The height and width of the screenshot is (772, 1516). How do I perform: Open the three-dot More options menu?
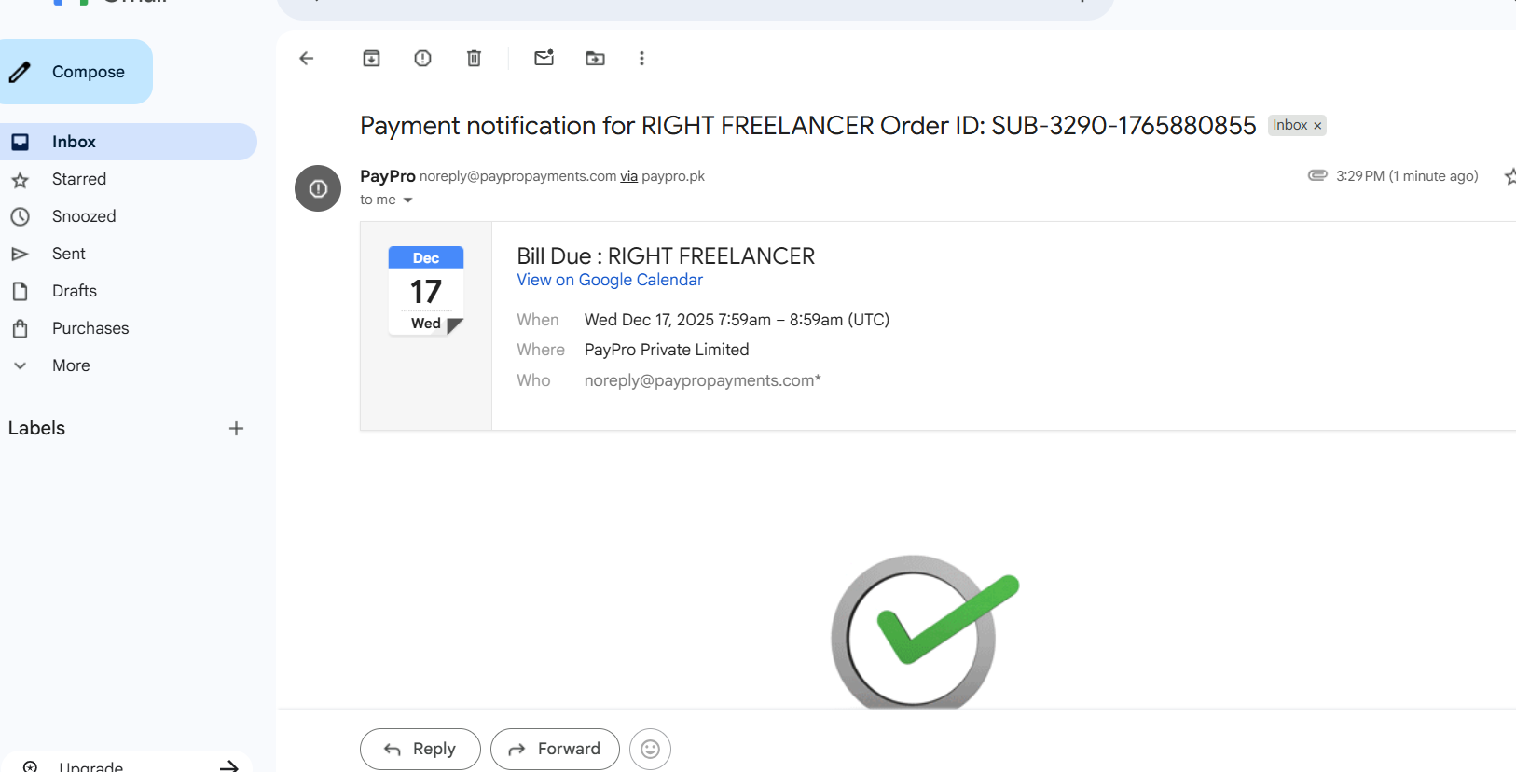641,59
